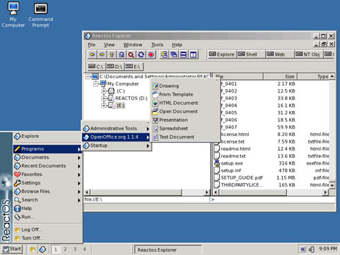Viewport: 340px width, 255px height.
Task: Open the View menu
Action: [x=109, y=45]
